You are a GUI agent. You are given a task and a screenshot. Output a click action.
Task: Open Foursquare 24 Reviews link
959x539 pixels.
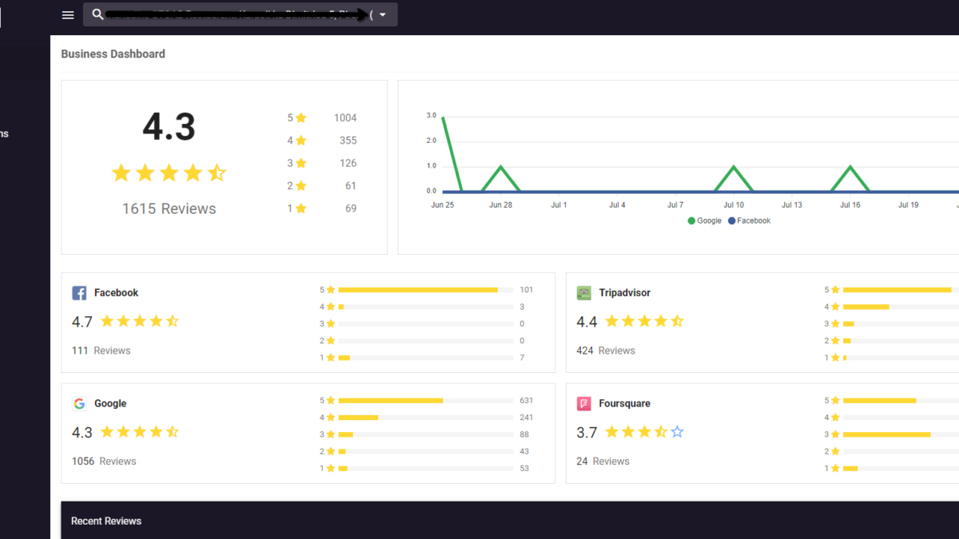point(603,462)
